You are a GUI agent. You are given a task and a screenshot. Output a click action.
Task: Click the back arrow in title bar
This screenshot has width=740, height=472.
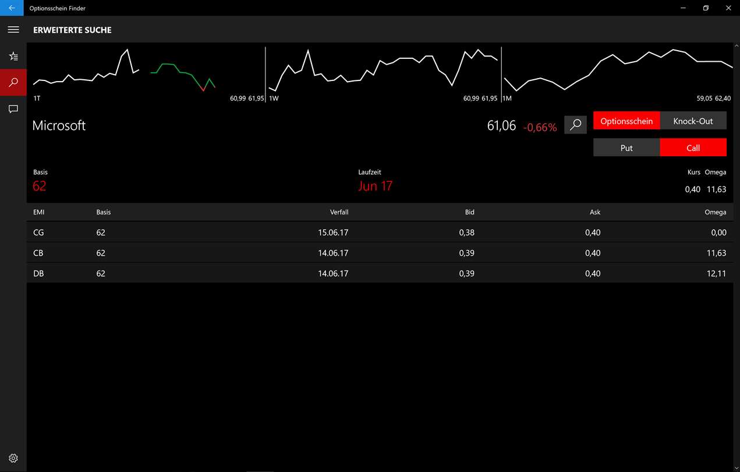point(12,8)
